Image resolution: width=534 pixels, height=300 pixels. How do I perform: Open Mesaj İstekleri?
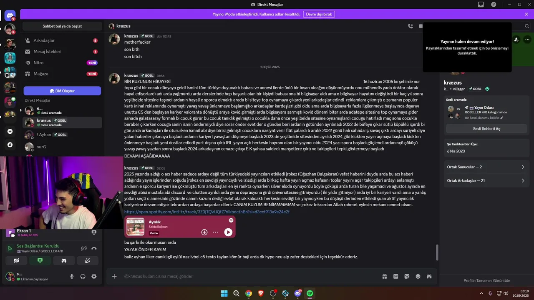click(x=62, y=52)
